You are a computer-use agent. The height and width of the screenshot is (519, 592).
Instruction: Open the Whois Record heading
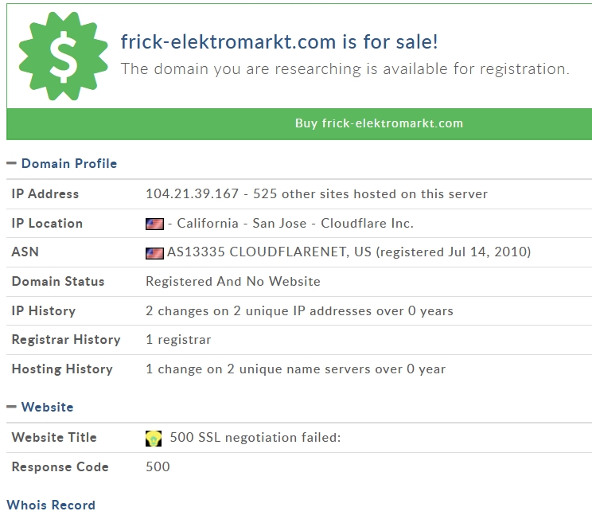tap(51, 505)
